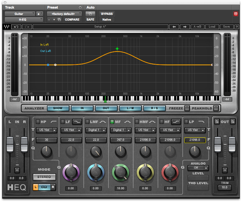Select LF low shelf filter shape
242x202 pixels.
pyautogui.click(x=77, y=122)
